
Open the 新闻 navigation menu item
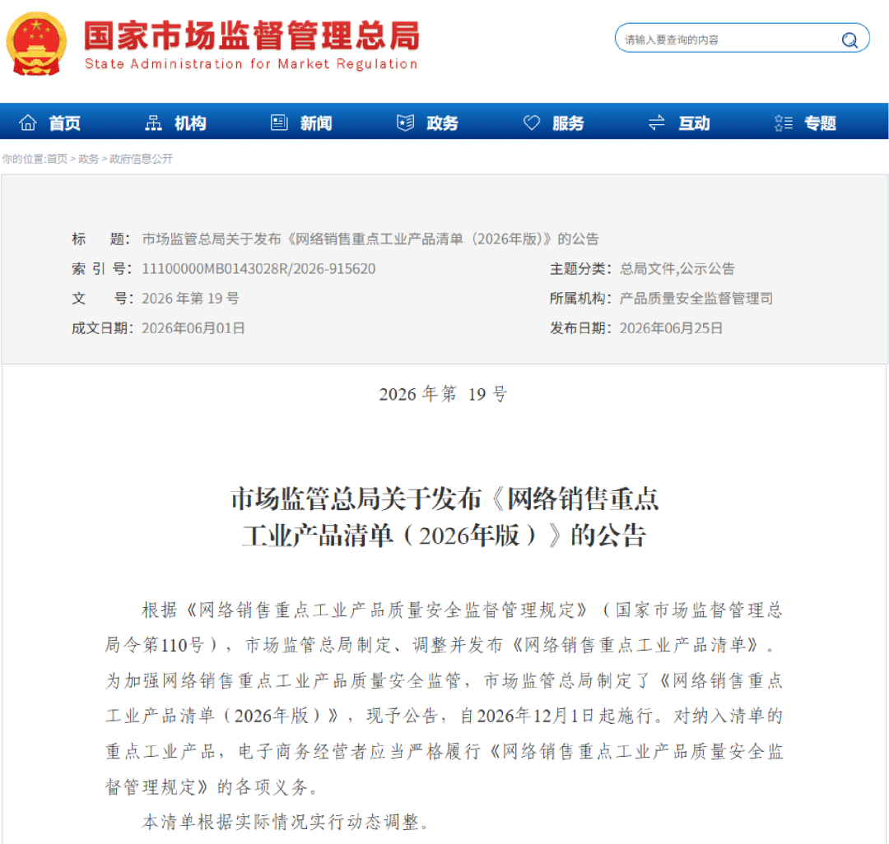[316, 123]
